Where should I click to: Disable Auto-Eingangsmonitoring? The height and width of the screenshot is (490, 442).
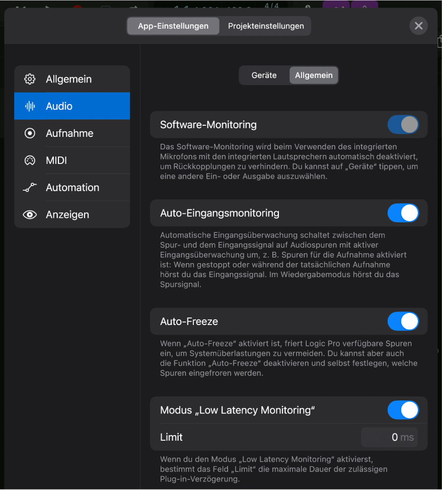click(x=403, y=213)
